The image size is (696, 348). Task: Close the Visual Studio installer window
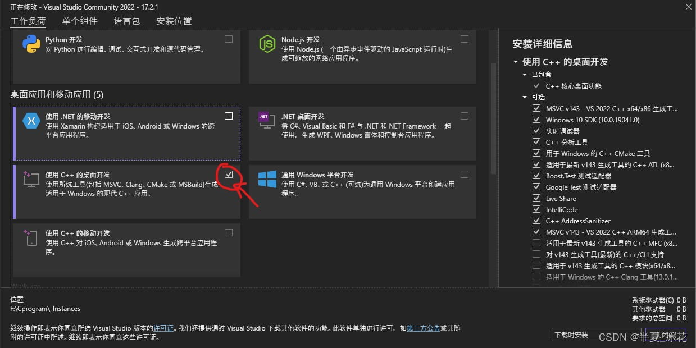pos(688,7)
